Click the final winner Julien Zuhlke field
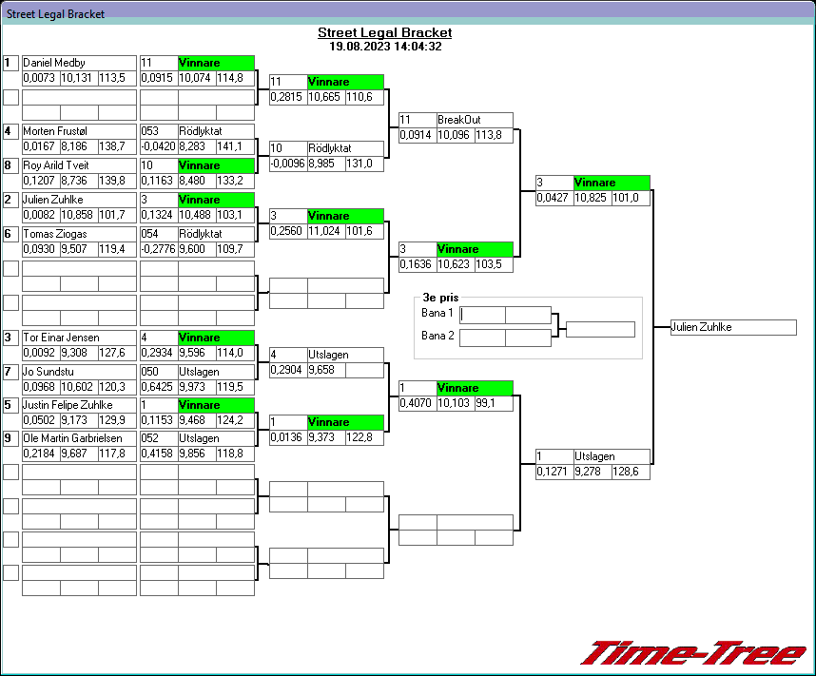 point(732,327)
